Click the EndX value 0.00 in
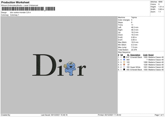 [x=134, y=37]
